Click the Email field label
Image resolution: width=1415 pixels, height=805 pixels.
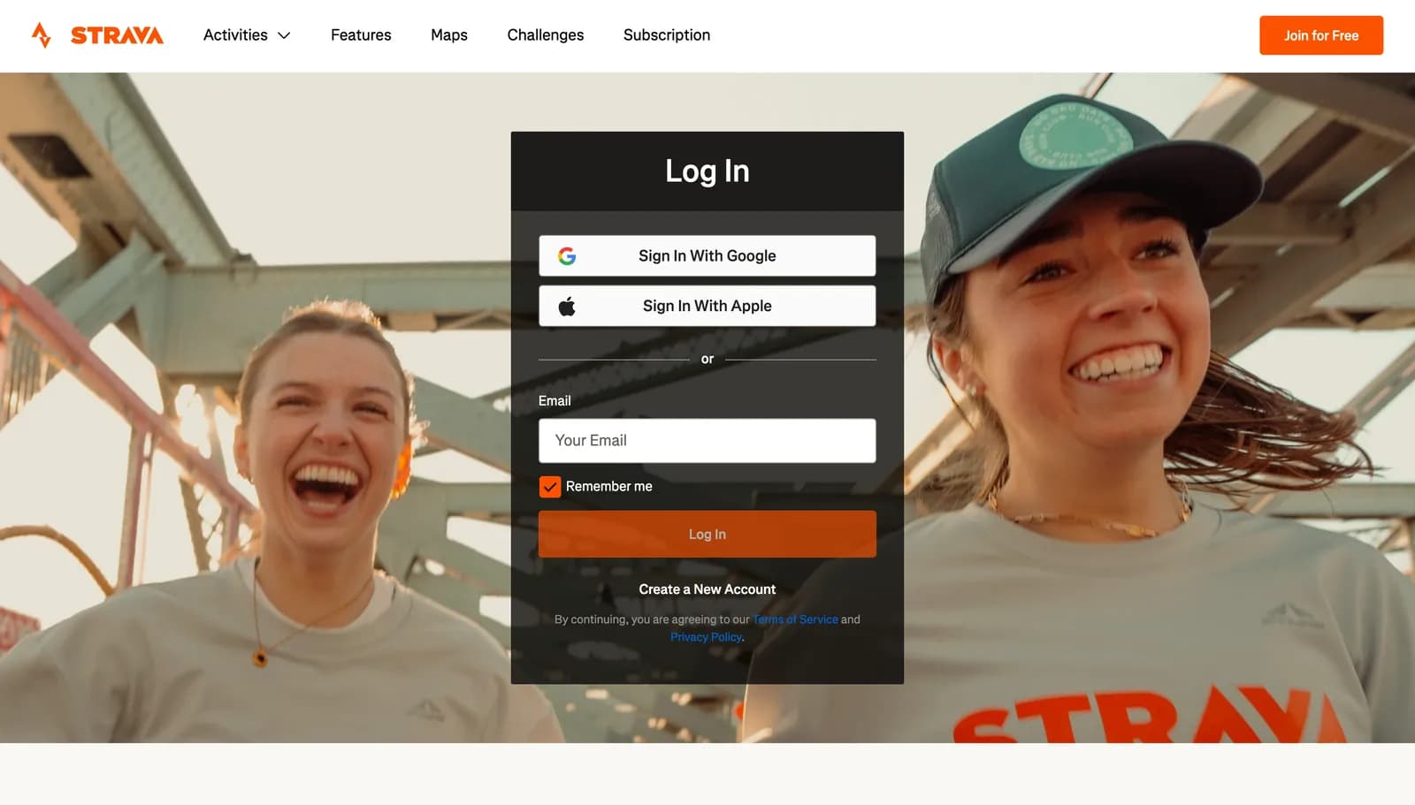(x=555, y=401)
